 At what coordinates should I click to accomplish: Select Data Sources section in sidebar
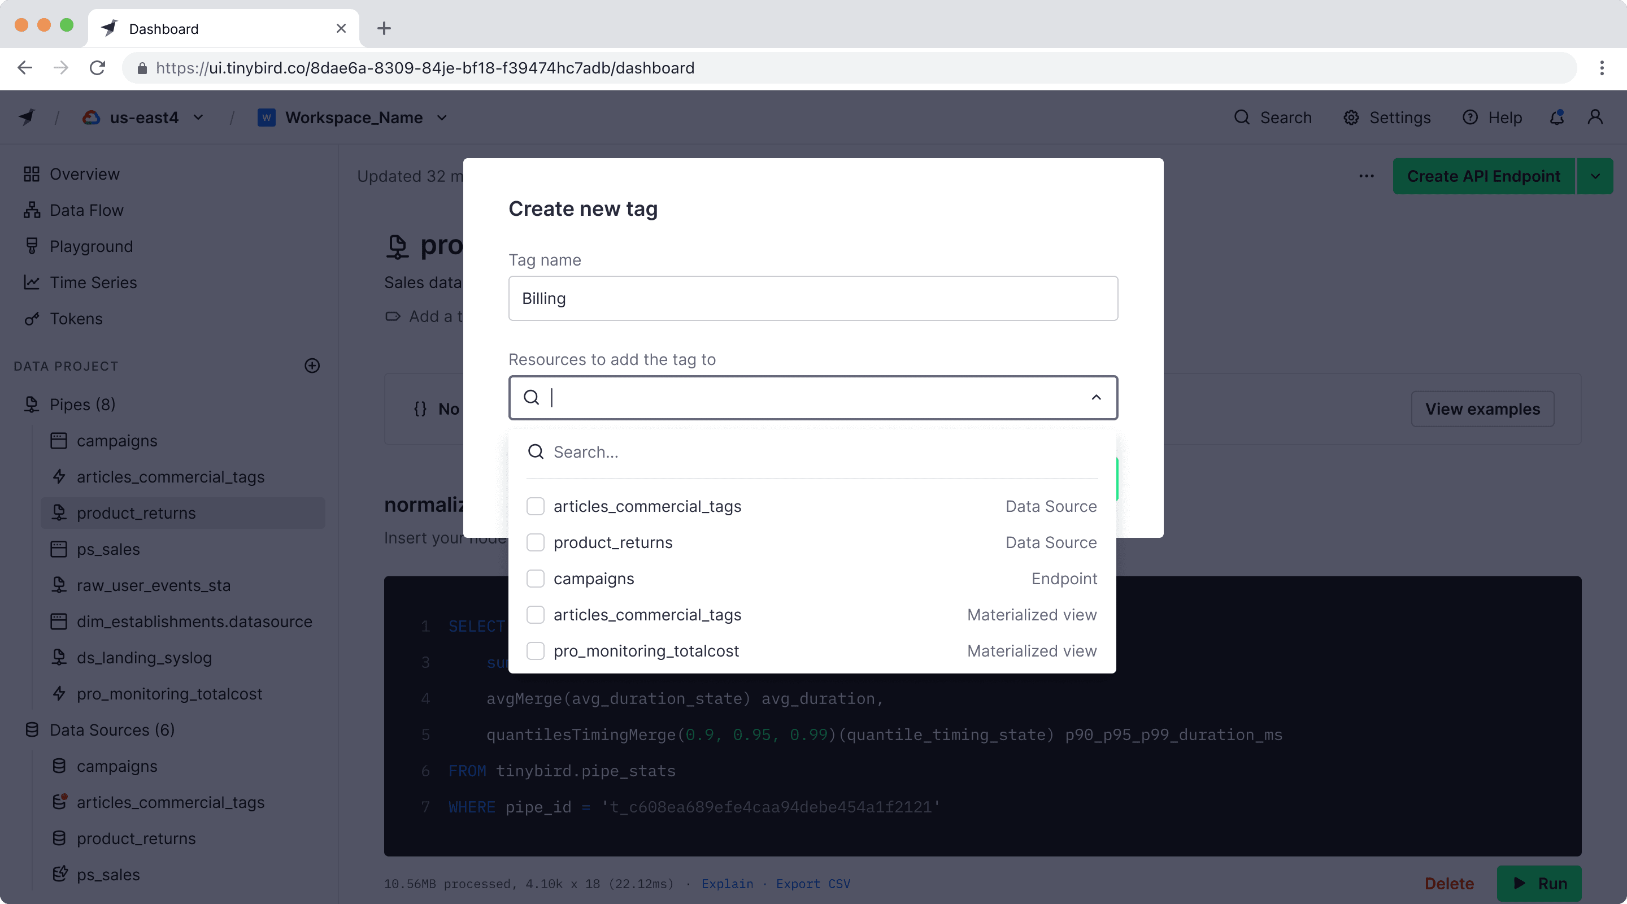tap(111, 729)
